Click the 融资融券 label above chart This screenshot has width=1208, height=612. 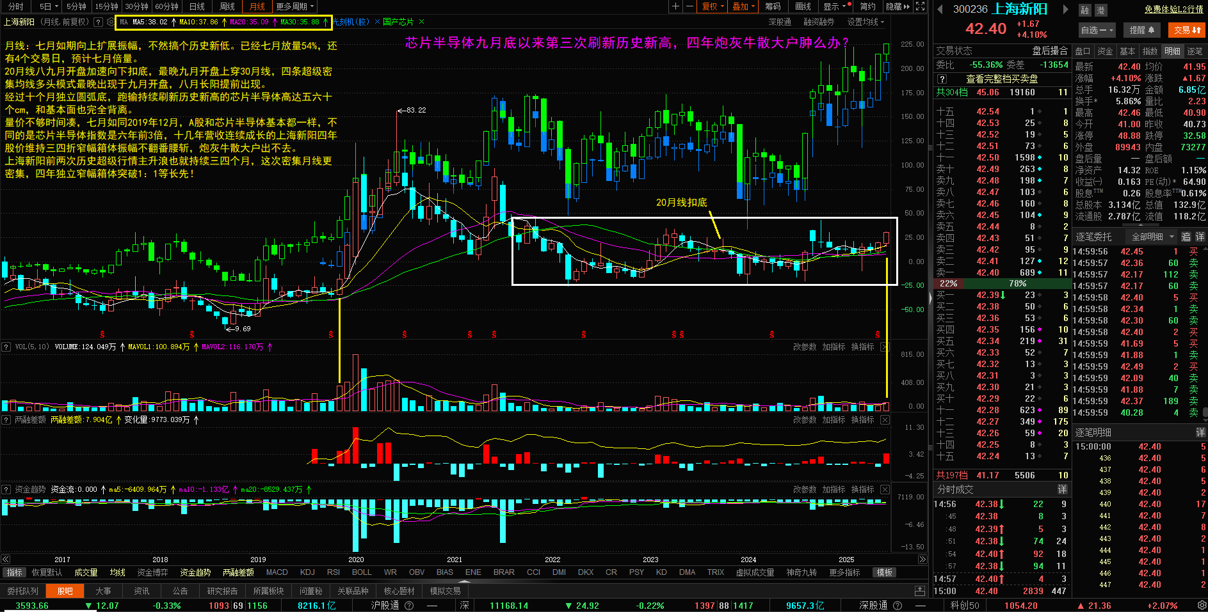pyautogui.click(x=819, y=22)
